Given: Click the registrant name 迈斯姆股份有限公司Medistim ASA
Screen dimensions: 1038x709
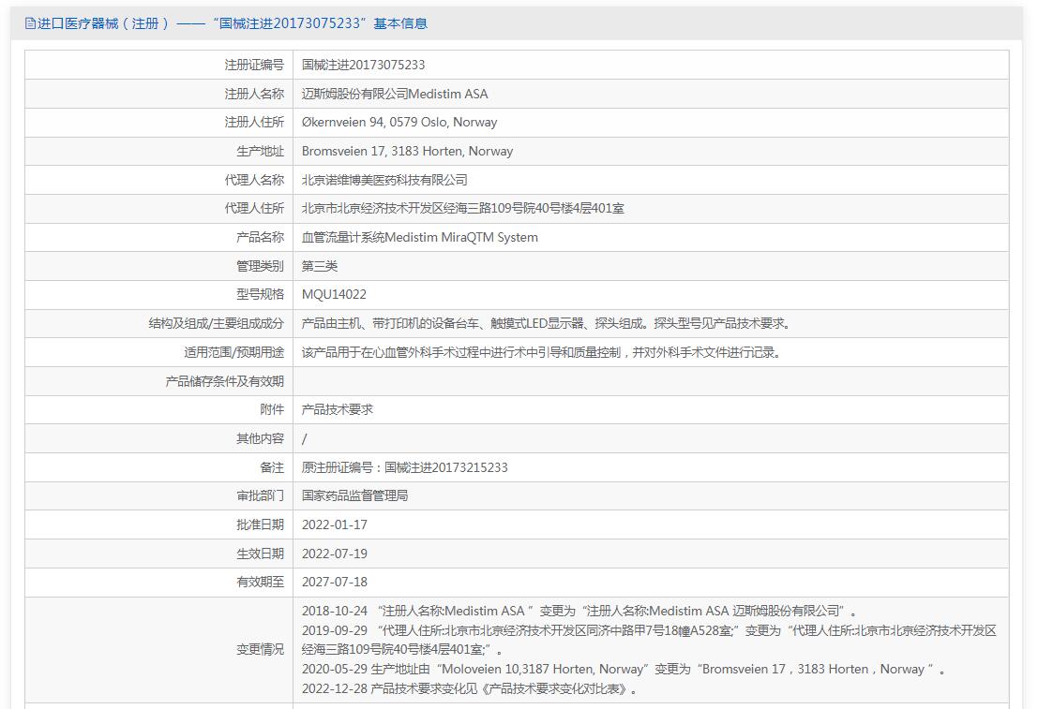Looking at the screenshot, I should pos(395,94).
